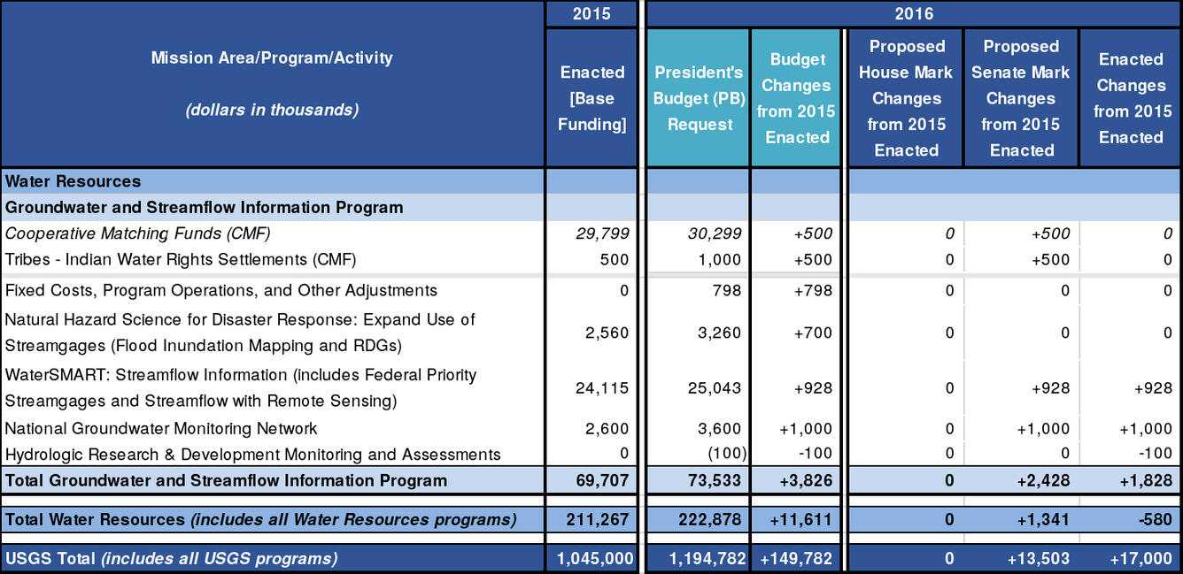Screen dimensions: 1183x574
Task: Select the 211,267 Water Resources enacted cell
Action: click(591, 519)
